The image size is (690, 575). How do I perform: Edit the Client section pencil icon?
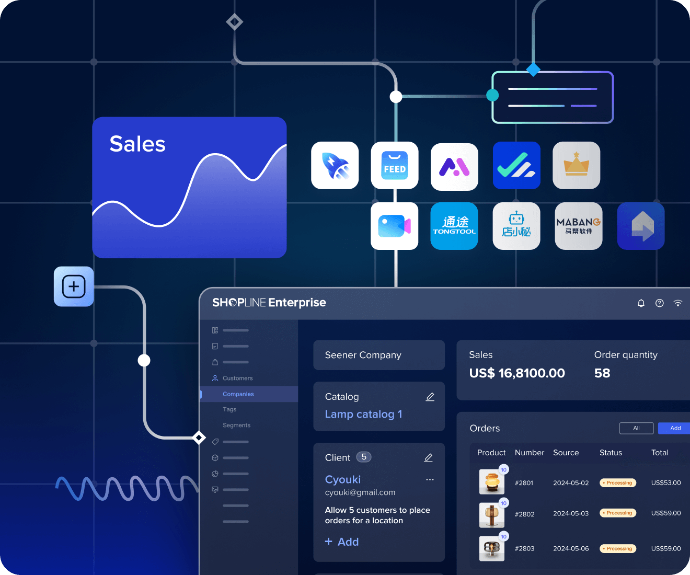click(x=429, y=457)
